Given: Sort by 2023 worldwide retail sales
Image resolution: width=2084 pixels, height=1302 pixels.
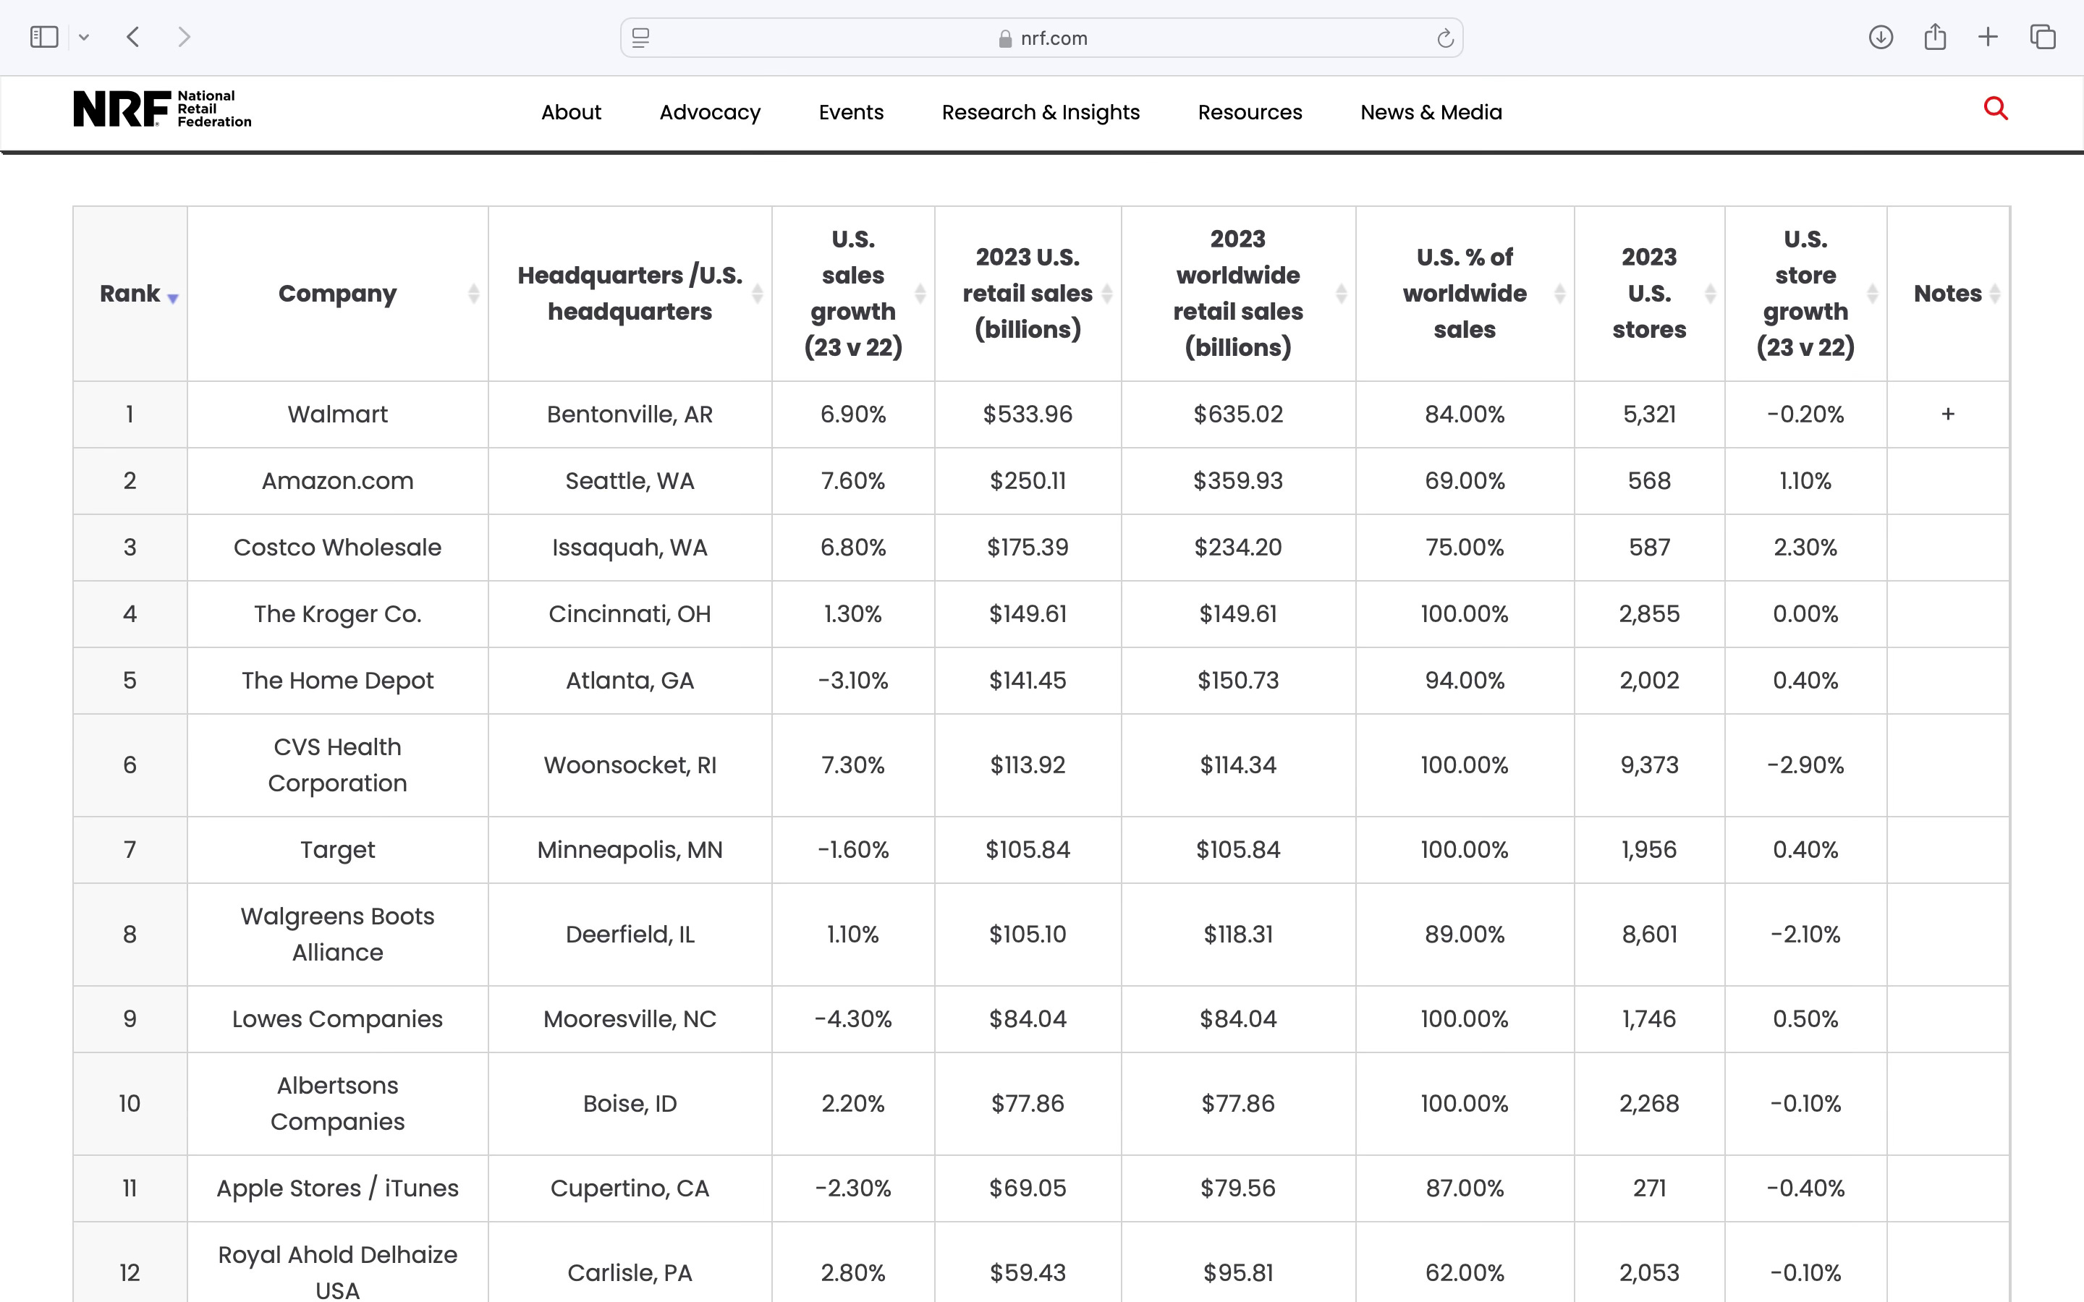Looking at the screenshot, I should click(x=1237, y=294).
